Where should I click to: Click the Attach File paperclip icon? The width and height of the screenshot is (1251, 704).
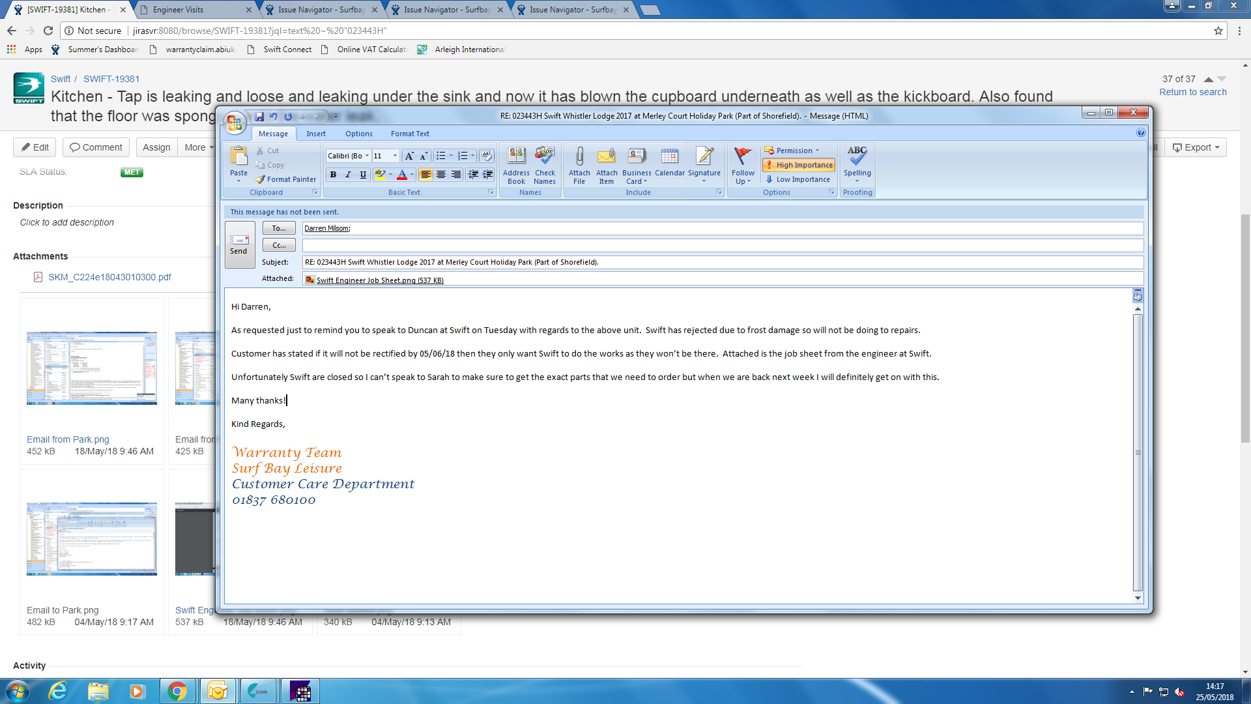click(x=579, y=157)
